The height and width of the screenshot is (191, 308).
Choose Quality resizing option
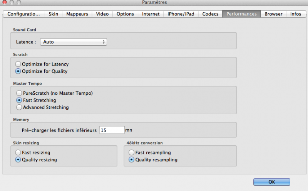click(x=18, y=160)
